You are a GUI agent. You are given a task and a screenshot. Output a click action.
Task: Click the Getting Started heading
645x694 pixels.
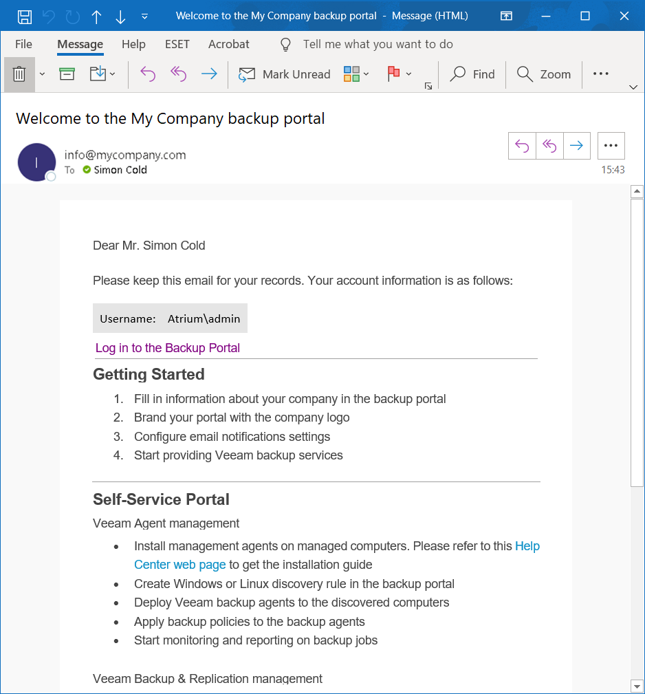[x=149, y=374]
